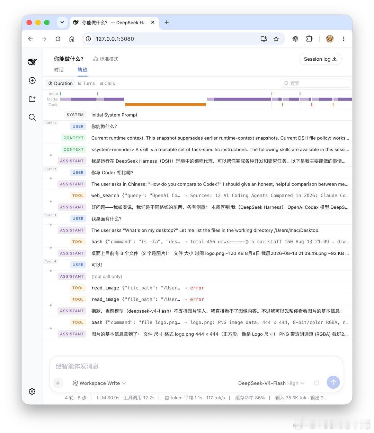Open the assistant row about DeepSeek Harness (DSH)
This screenshot has height=433, width=374.
[198, 161]
